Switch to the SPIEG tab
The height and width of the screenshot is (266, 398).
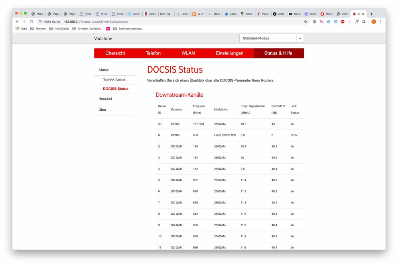click(x=150, y=14)
